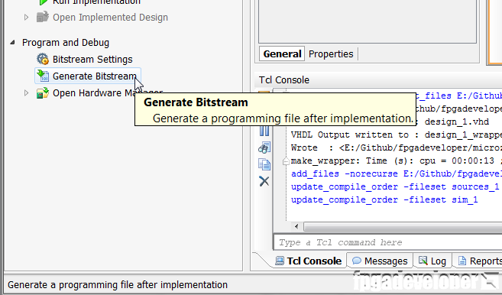Click the Generate Bitstream icon
Screen dimensions: 502x295
click(42, 76)
